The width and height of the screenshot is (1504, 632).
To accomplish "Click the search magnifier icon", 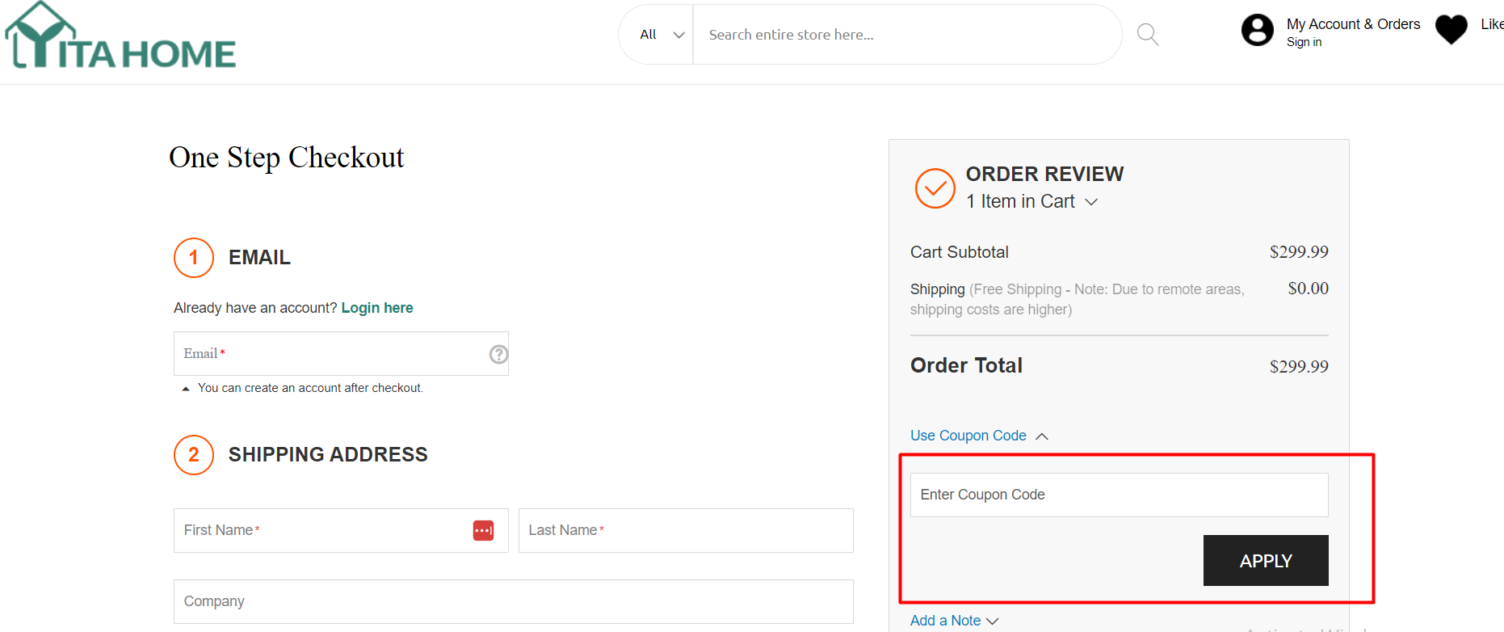I will point(1148,35).
